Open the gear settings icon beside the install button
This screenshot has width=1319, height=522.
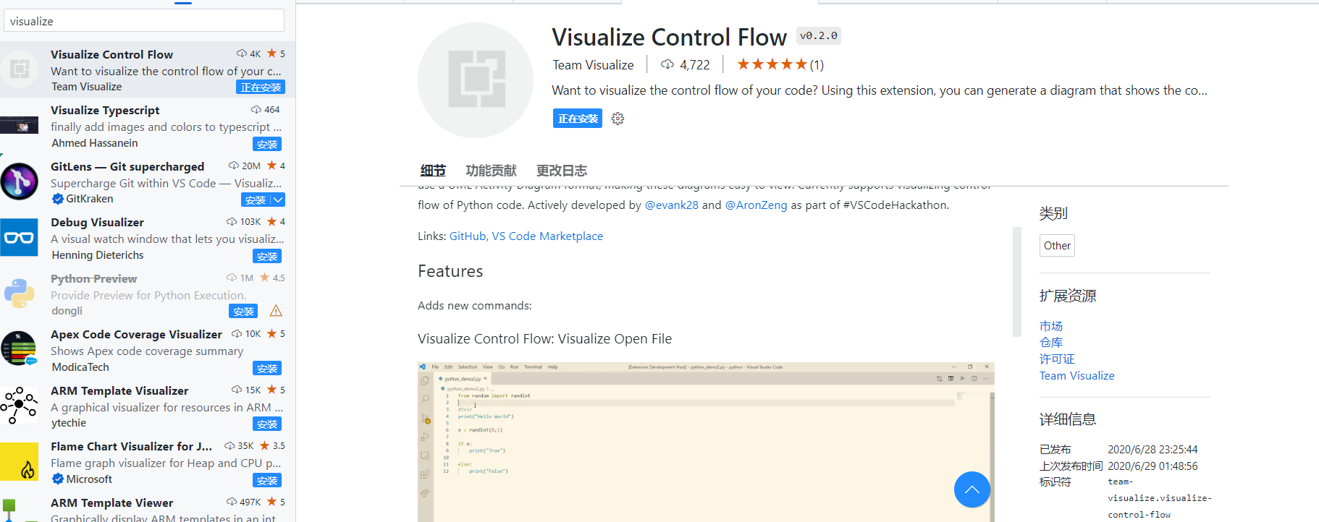pyautogui.click(x=618, y=119)
